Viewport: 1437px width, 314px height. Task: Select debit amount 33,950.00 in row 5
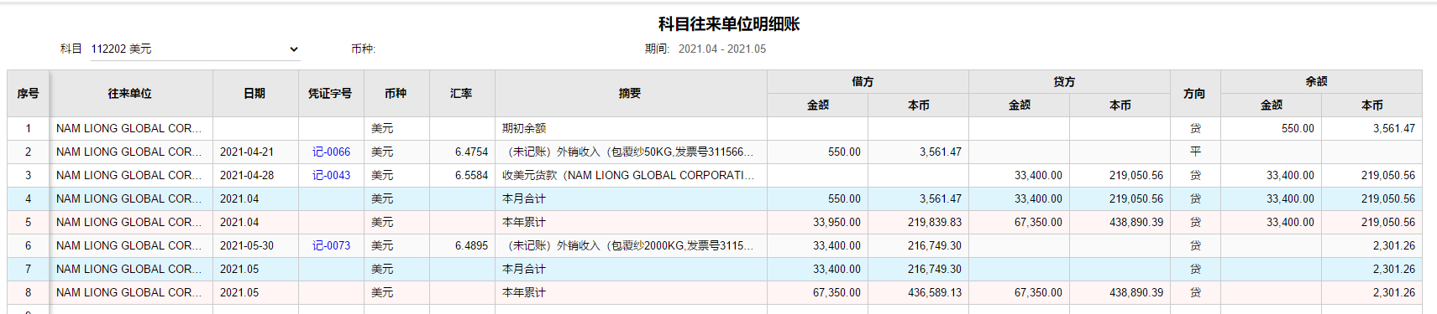click(x=817, y=222)
